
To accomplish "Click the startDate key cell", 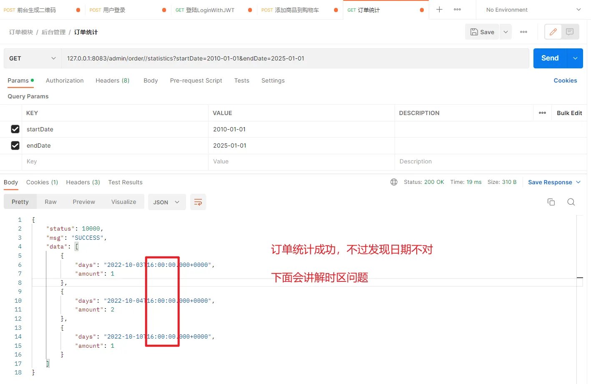I will click(x=115, y=129).
